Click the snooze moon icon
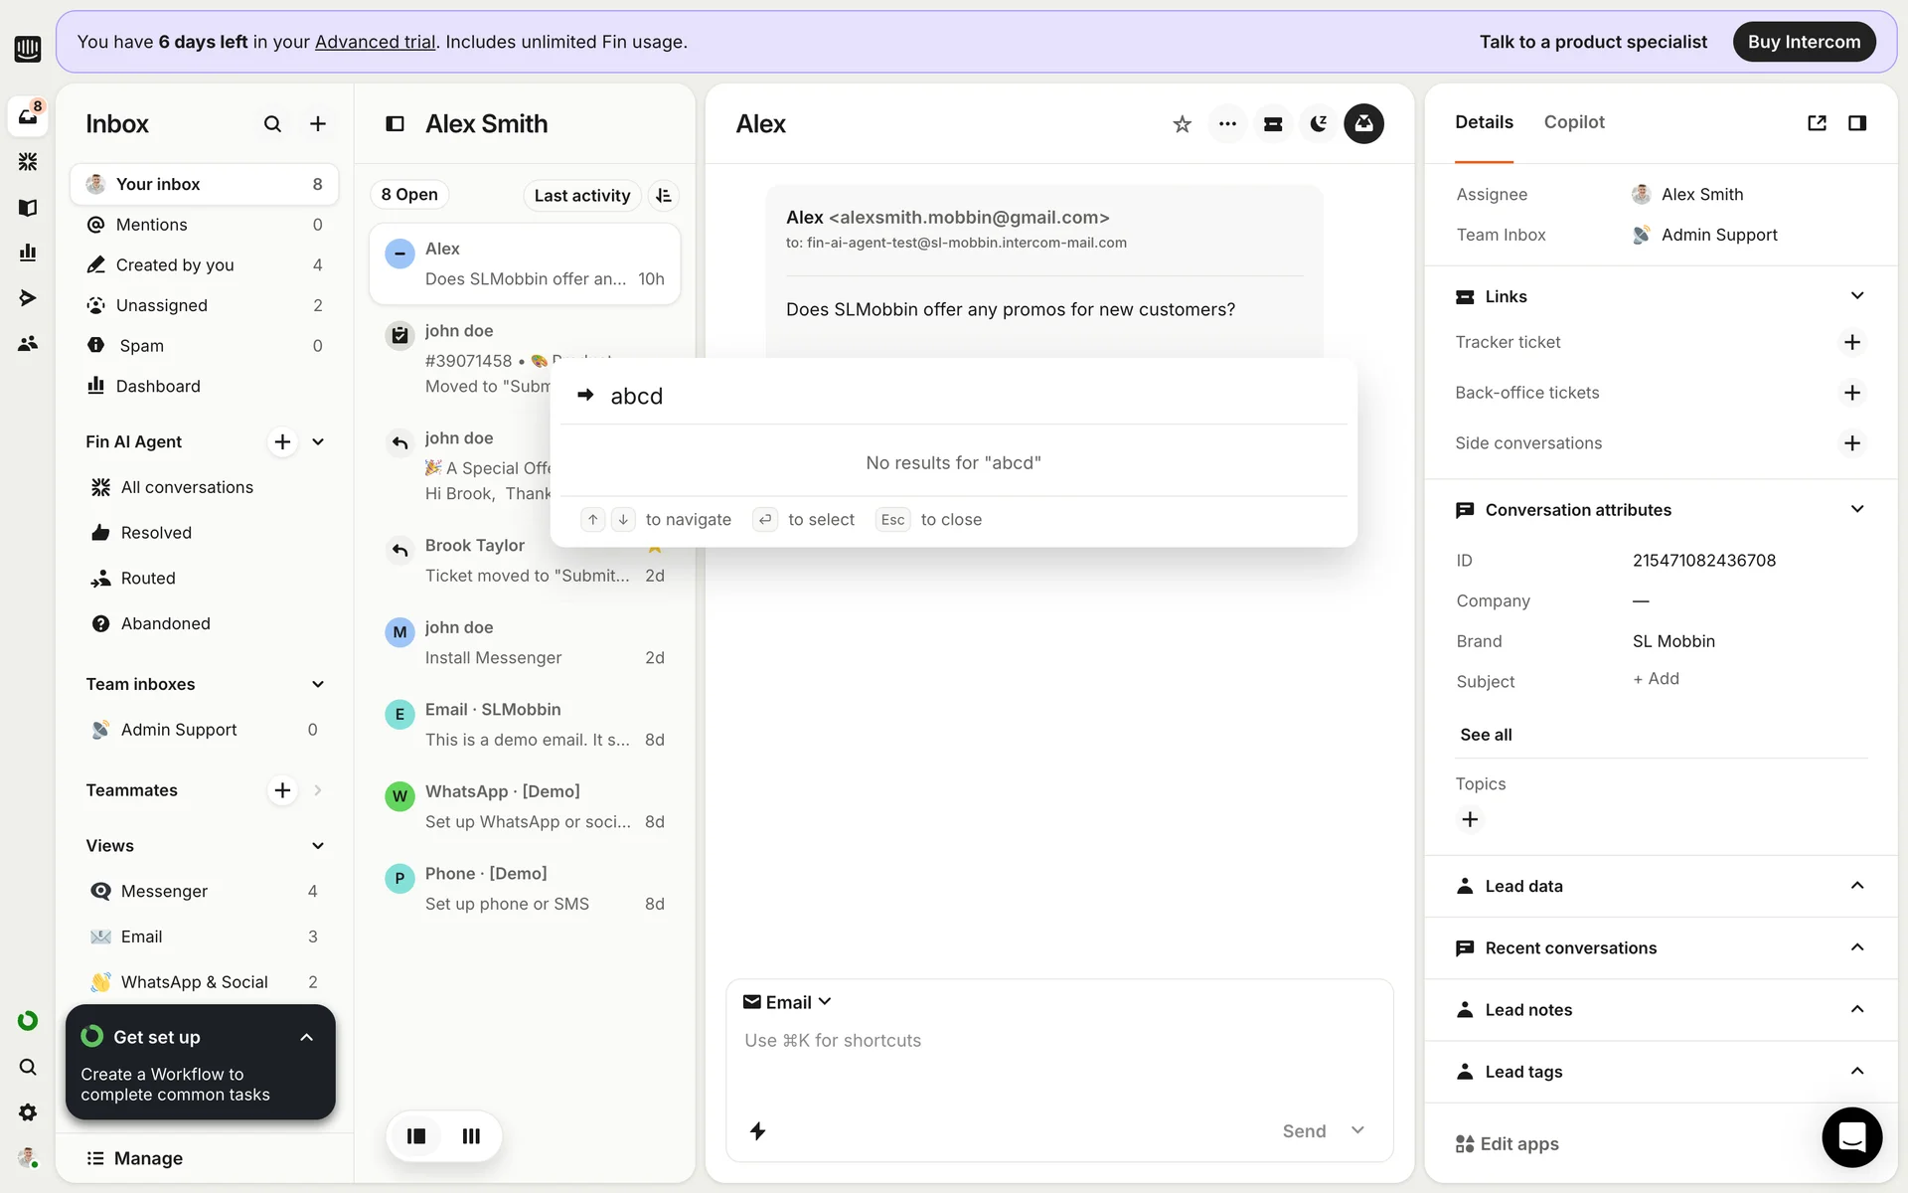Viewport: 1908px width, 1193px height. 1319,124
